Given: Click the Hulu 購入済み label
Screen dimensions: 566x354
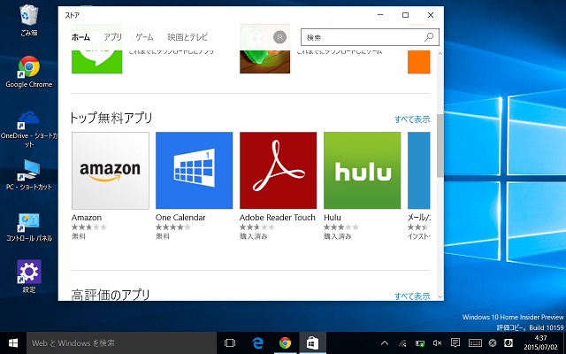Looking at the screenshot, I should [x=338, y=236].
